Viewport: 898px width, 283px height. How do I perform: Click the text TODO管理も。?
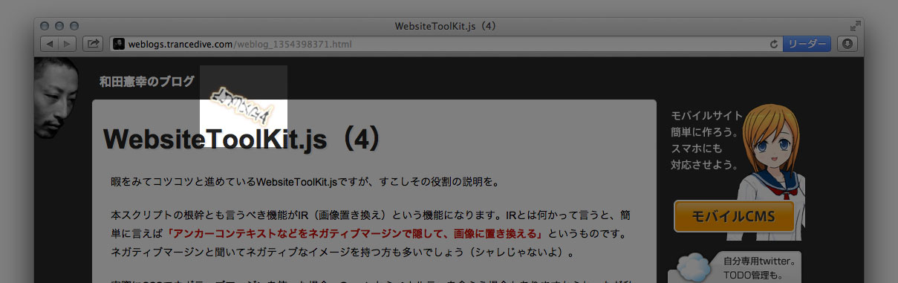752,276
